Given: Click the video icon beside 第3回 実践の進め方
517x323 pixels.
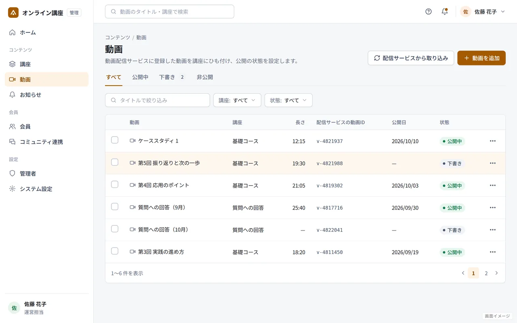Looking at the screenshot, I should 132,252.
